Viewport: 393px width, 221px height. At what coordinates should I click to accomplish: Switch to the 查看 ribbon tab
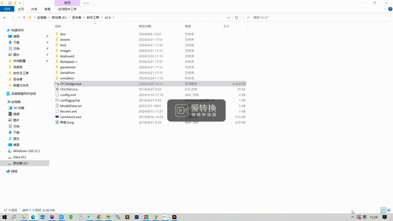pos(47,9)
